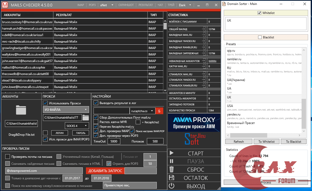Image resolution: width=312 pixels, height=191 pixels.
Task: Enable the Blacklist checkbox in Domain Sorter
Action: 260,37
